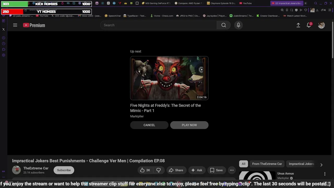
Task: Take a snapshot with the capture toolbar icon
Action: coord(291,10)
